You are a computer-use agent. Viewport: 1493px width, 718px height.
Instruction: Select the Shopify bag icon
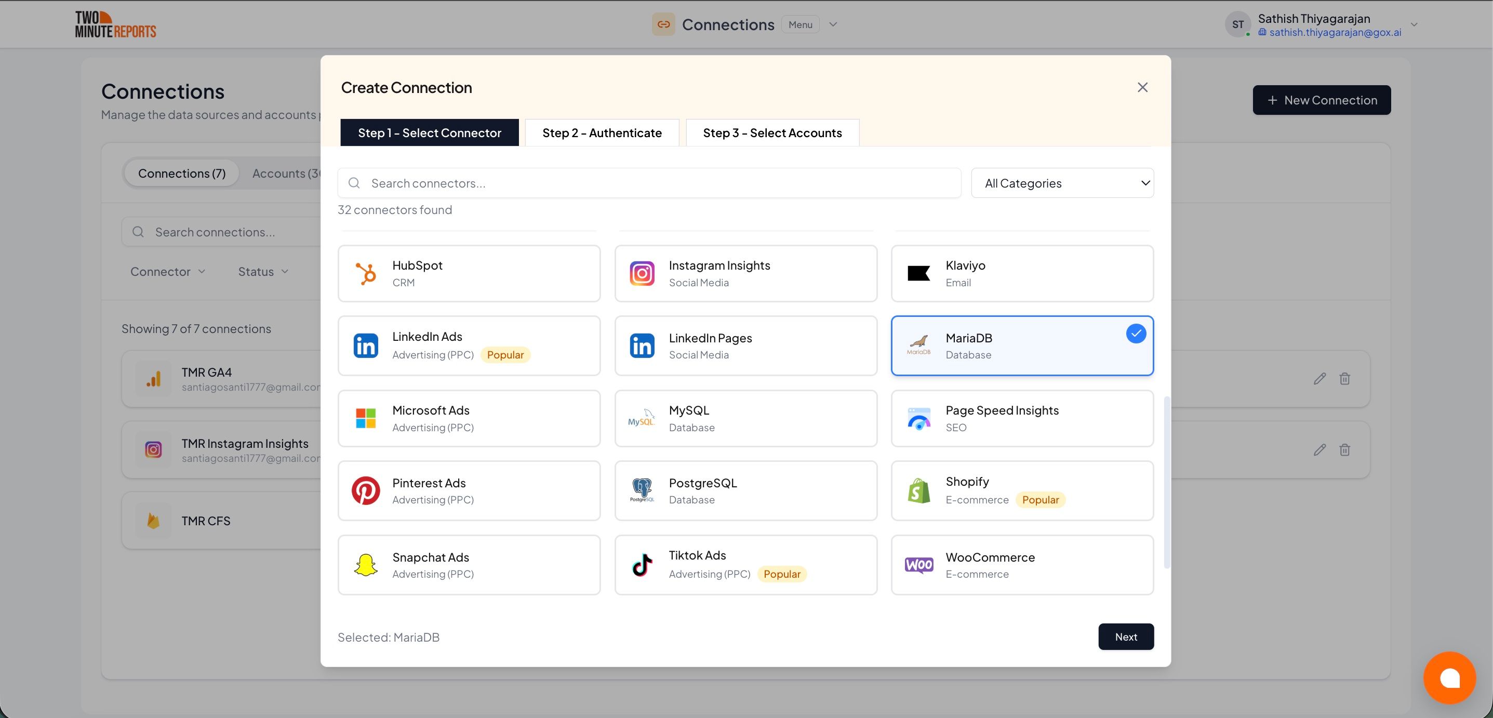[918, 491]
